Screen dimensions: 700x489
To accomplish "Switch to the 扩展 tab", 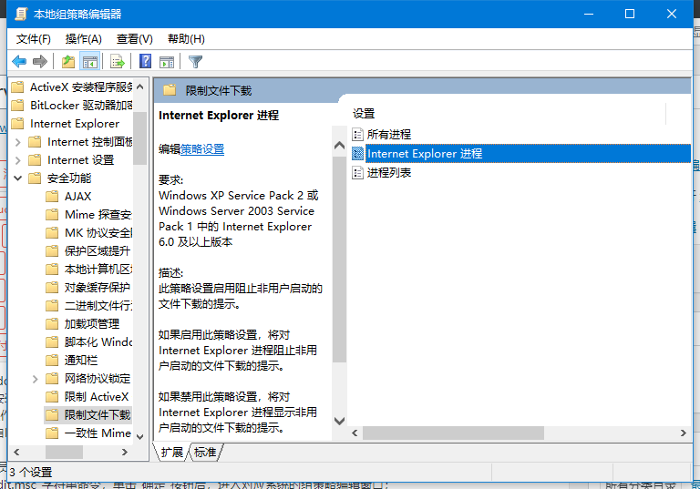I will point(172,452).
